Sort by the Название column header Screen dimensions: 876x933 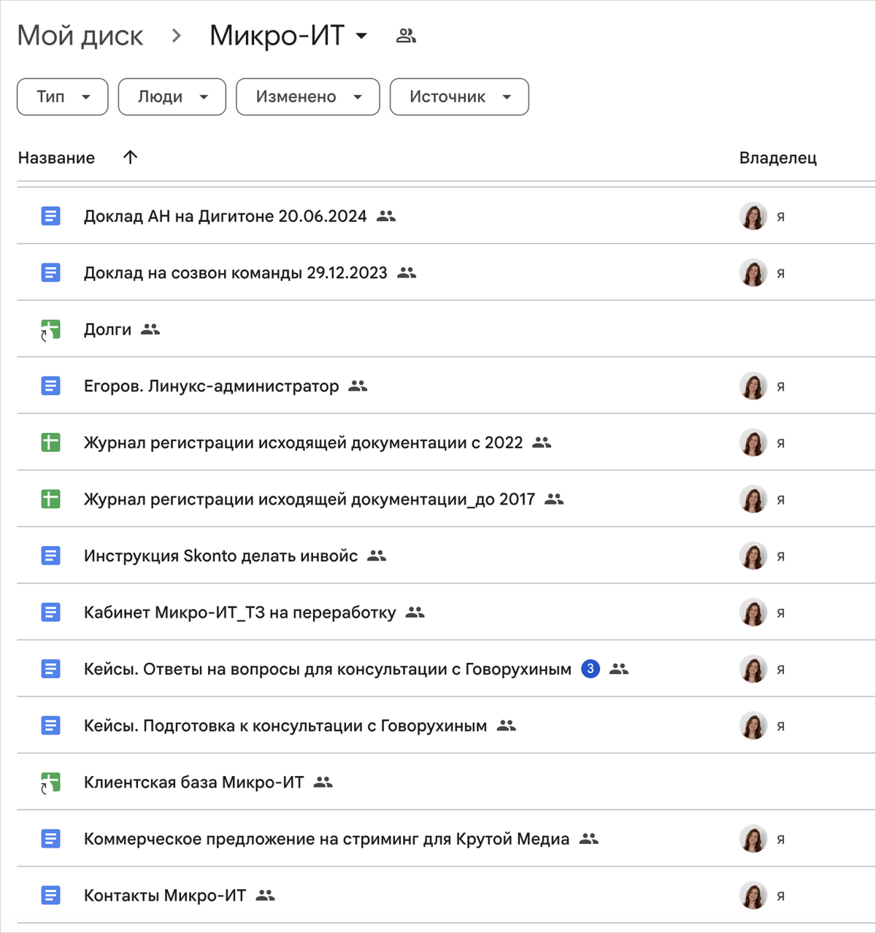(x=56, y=158)
